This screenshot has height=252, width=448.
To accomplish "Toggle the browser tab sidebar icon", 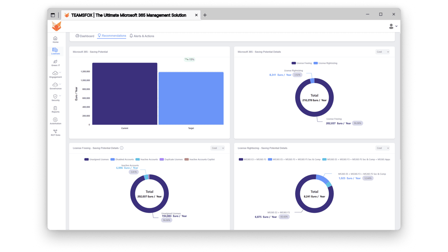I will [x=53, y=15].
